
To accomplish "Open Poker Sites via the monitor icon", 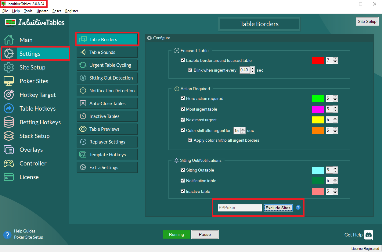I will pyautogui.click(x=9, y=81).
